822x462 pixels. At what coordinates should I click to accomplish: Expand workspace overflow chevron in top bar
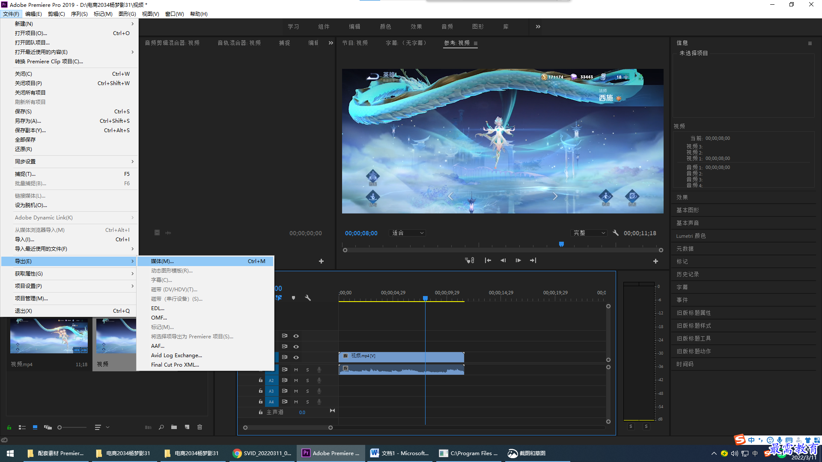click(538, 27)
